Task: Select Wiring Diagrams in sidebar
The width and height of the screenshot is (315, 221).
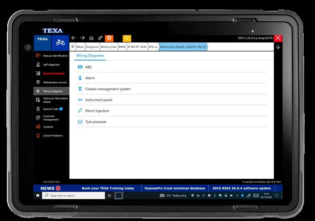Action: (51, 91)
